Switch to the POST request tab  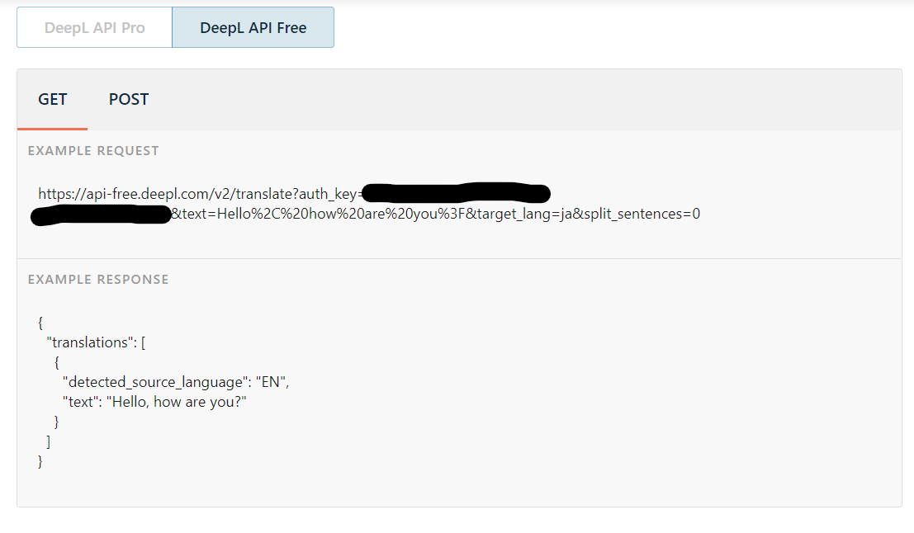tap(129, 100)
